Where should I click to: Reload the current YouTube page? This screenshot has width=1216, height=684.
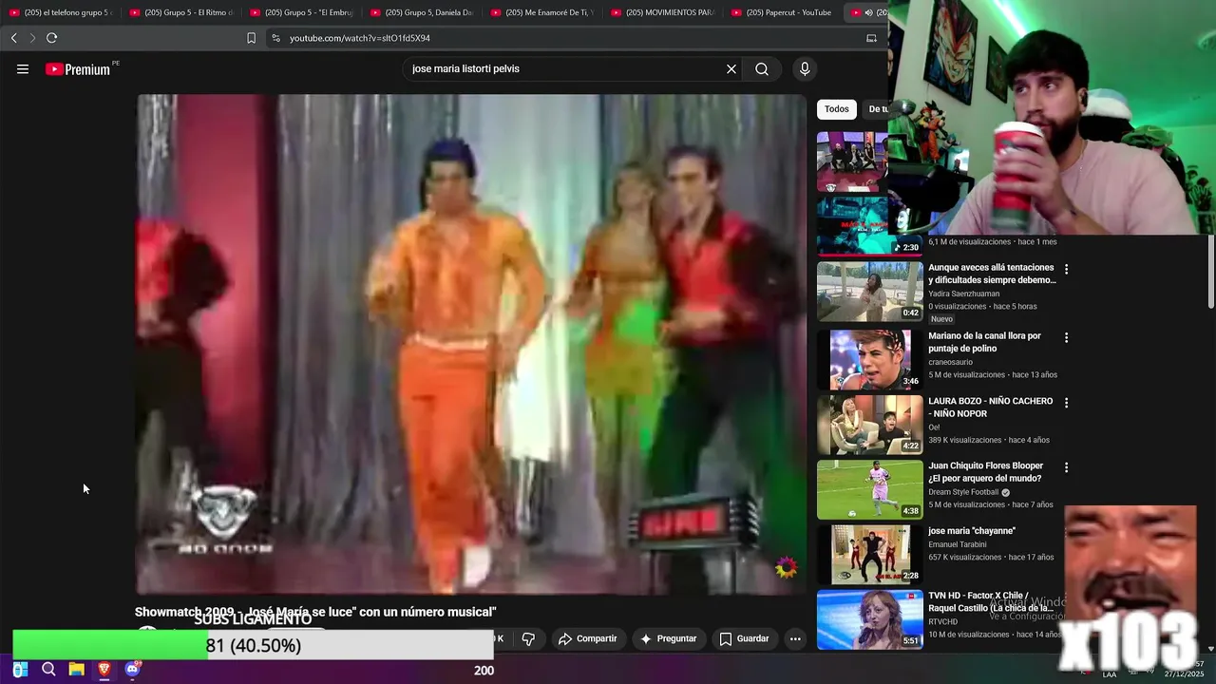coord(51,38)
